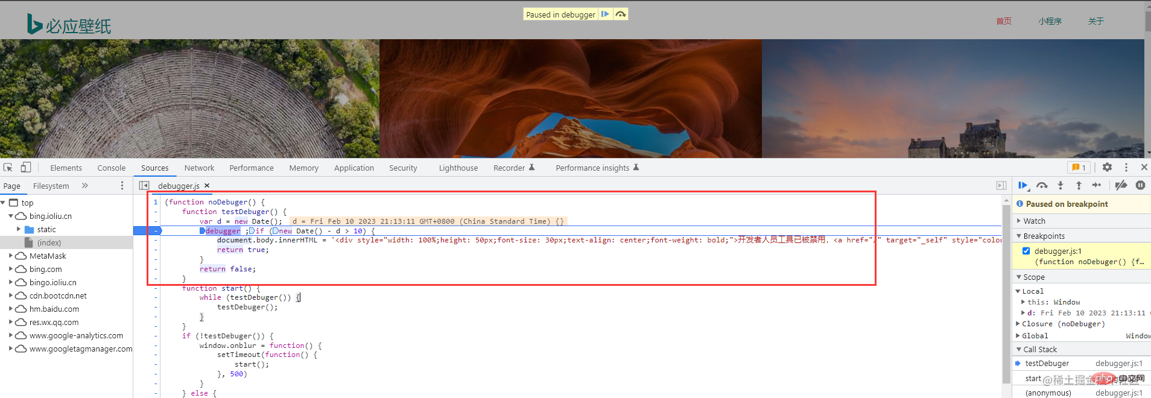The width and height of the screenshot is (1151, 398).
Task: Step into the next function call
Action: click(1061, 186)
